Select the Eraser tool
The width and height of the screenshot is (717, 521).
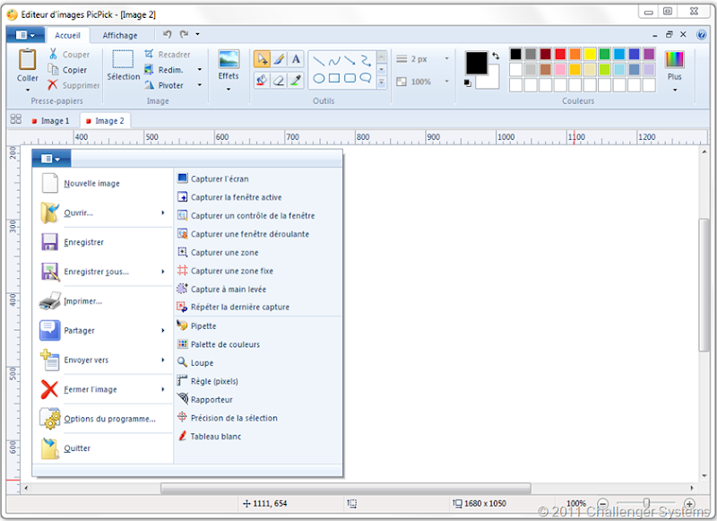tap(279, 81)
